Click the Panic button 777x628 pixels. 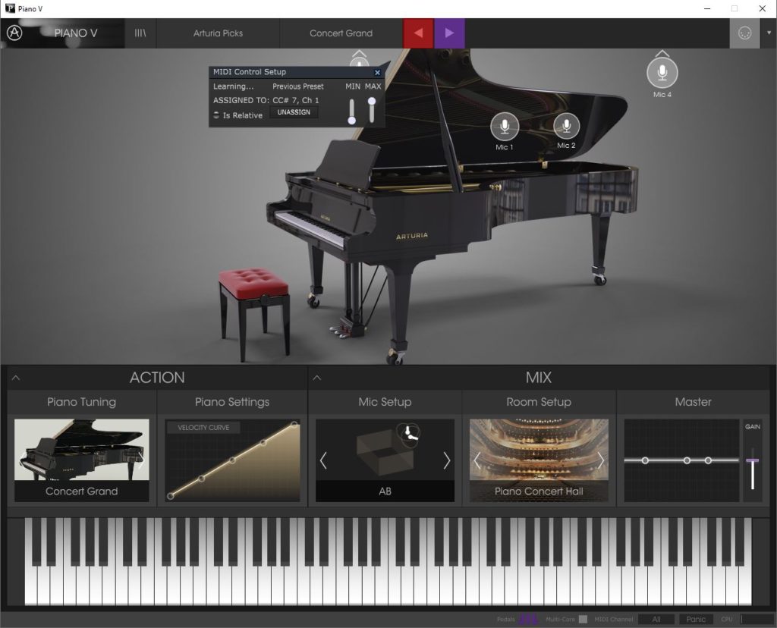(x=696, y=619)
